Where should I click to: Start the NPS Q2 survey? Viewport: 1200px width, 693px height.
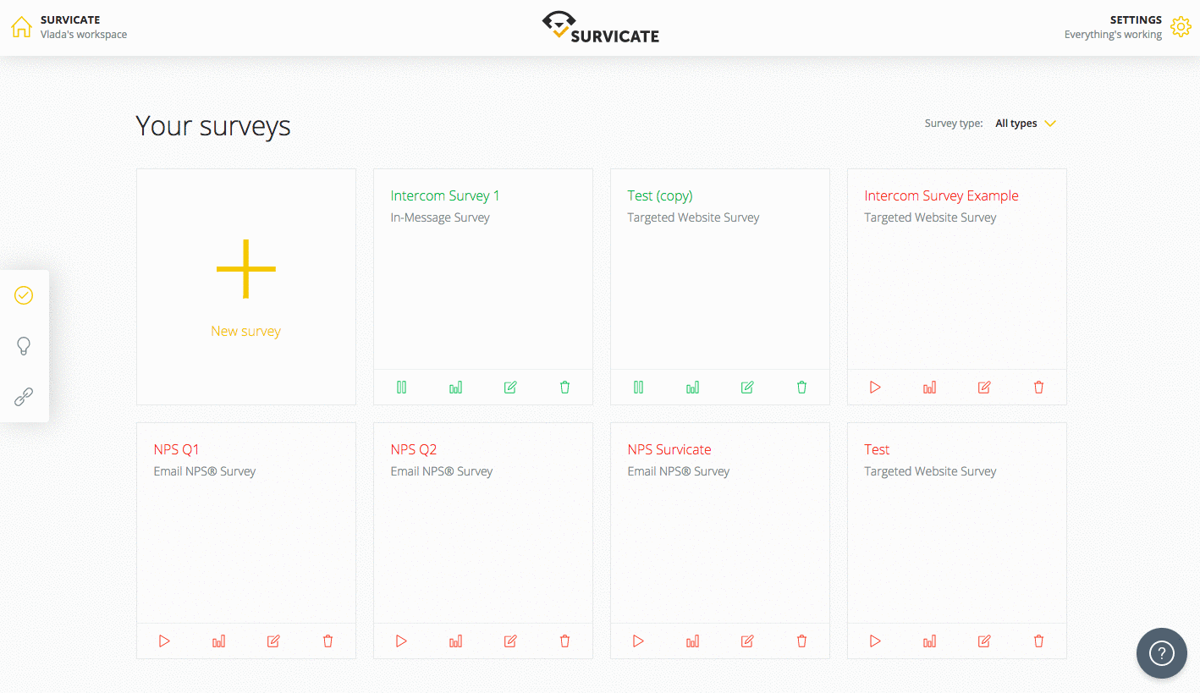tap(402, 641)
